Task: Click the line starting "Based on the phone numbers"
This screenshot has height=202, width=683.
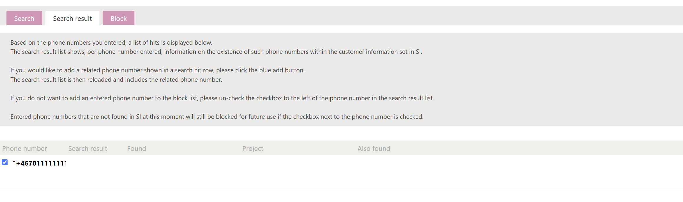Action: click(111, 43)
